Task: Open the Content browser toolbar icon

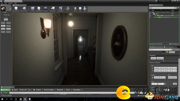Action: 33,9
